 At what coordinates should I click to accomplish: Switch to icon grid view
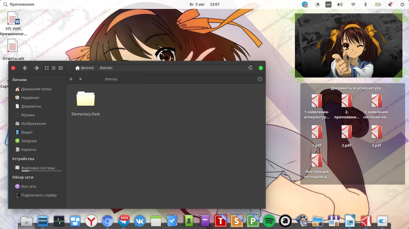pos(47,68)
